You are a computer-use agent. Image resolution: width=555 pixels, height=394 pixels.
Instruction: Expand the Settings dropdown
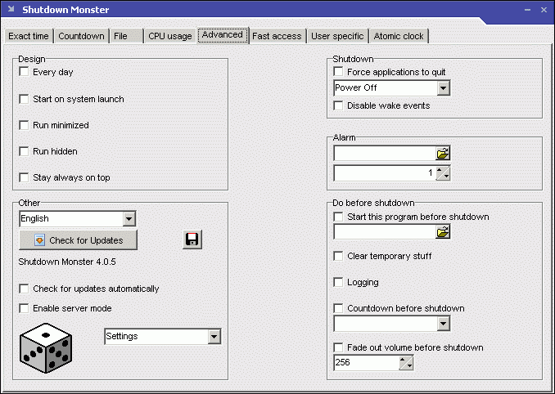[x=214, y=337]
